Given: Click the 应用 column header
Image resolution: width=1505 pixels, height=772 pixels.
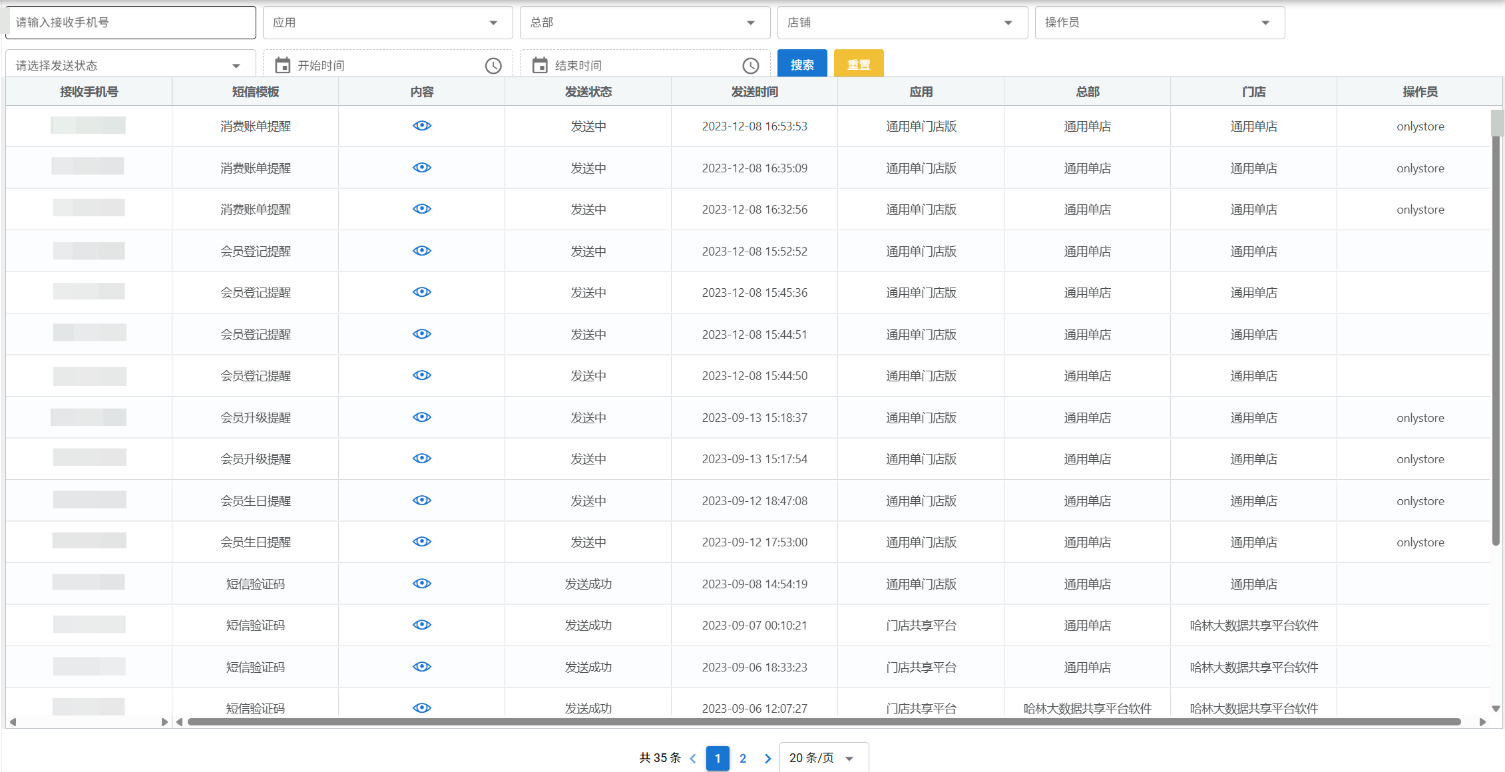Looking at the screenshot, I should 921,92.
